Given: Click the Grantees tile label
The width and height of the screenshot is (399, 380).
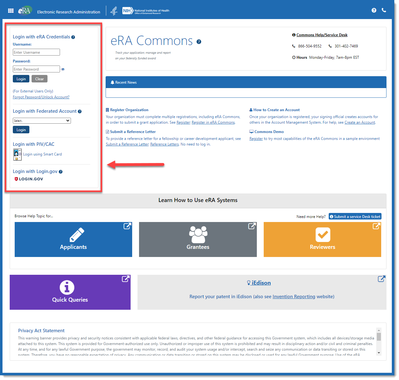Looking at the screenshot, I should tap(198, 247).
